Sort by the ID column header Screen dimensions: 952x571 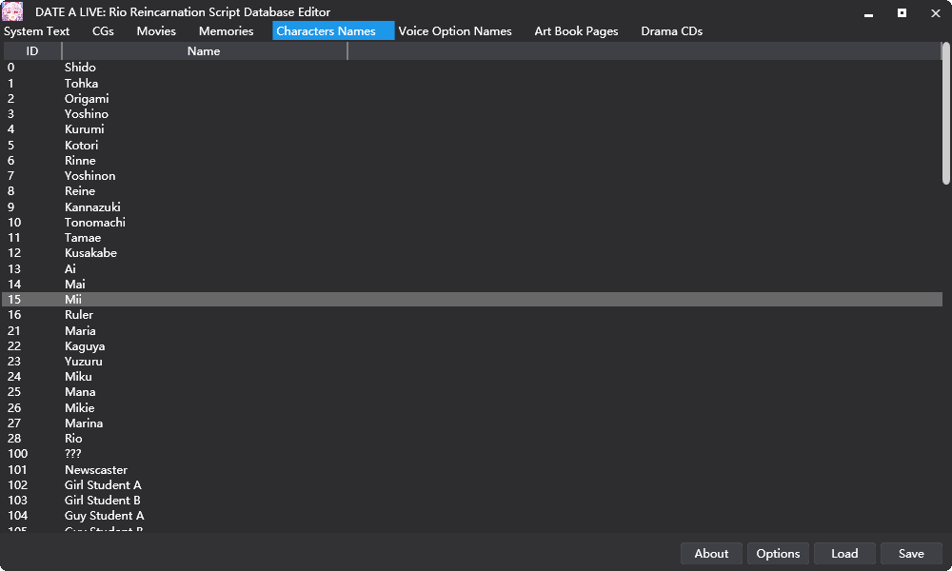click(32, 51)
